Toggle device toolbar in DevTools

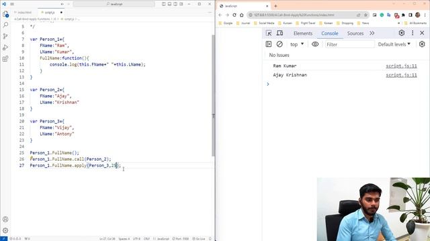point(279,33)
